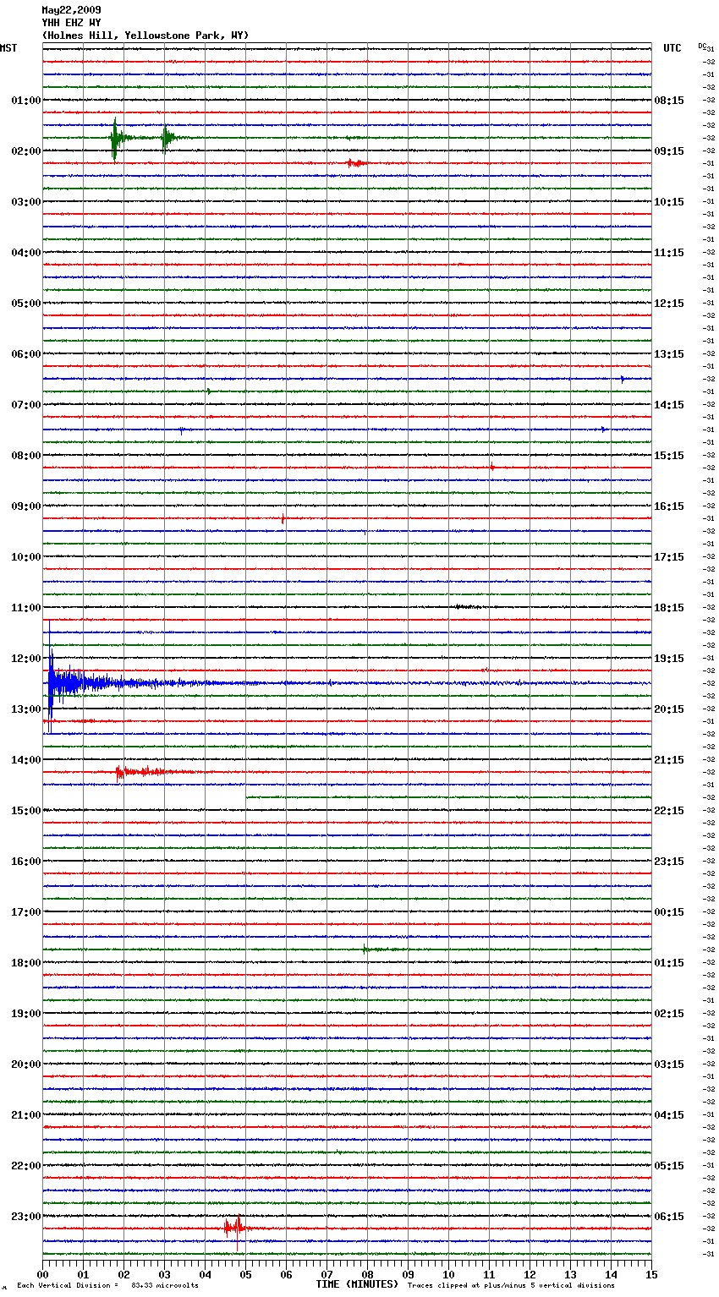Select the 01:15 UTC time label
The width and height of the screenshot is (719, 1297).
point(669,963)
